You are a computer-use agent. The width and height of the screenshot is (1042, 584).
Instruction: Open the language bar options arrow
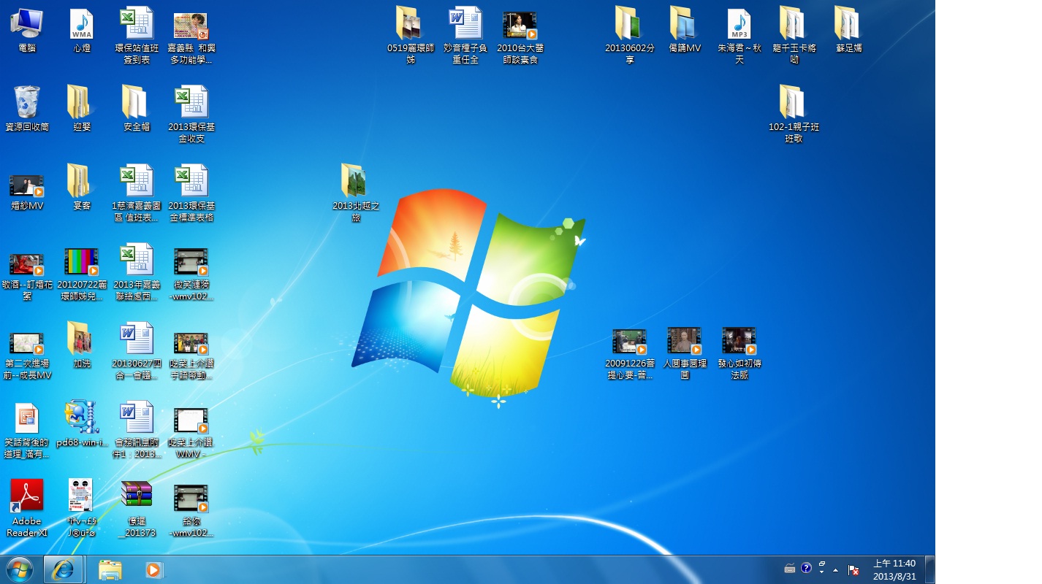pyautogui.click(x=821, y=572)
